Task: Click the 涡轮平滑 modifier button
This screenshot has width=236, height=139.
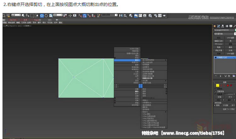Action: [219, 51]
